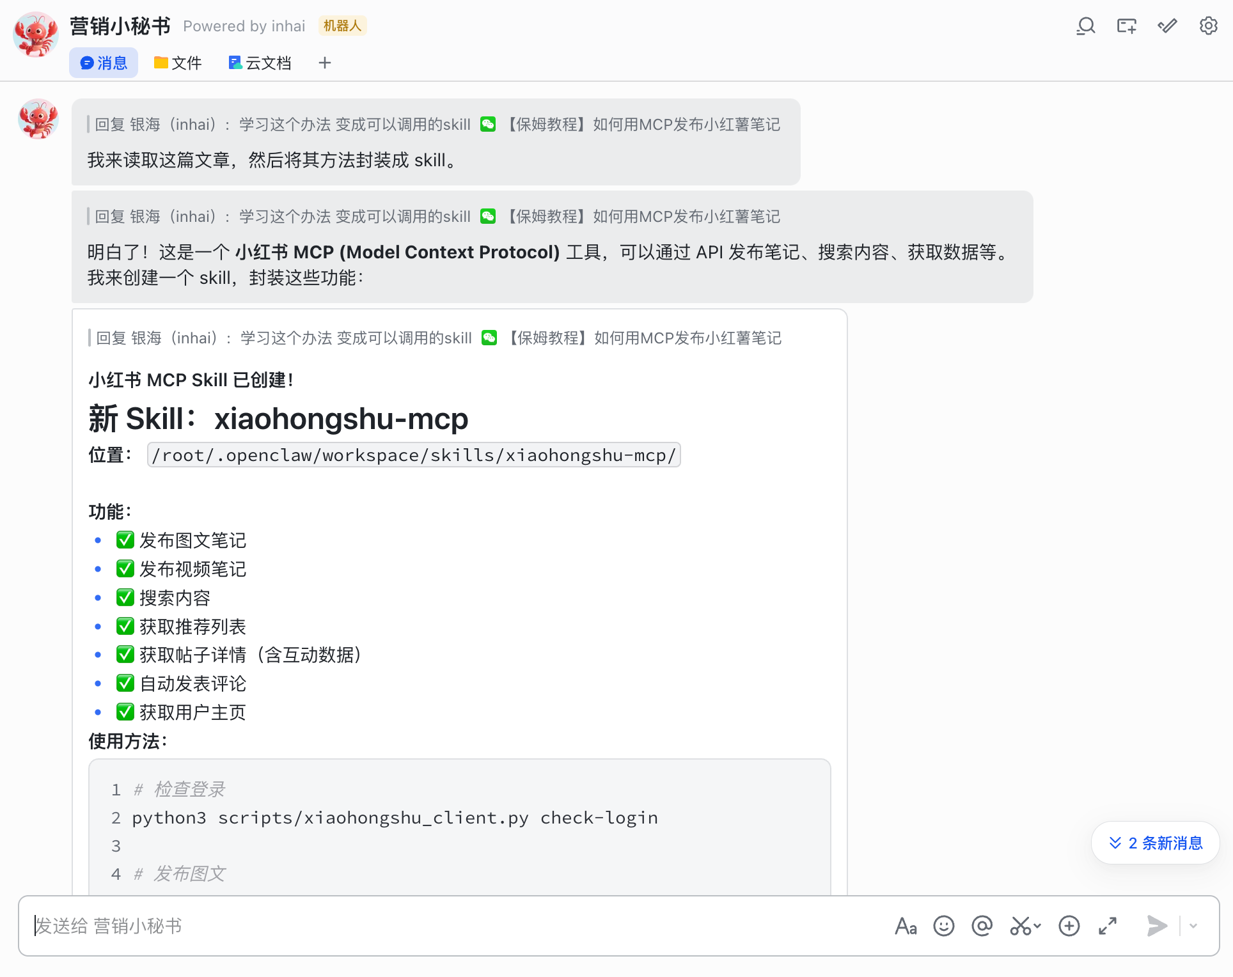Screen dimensions: 1233x977
Task: Click the create group chat icon
Action: pyautogui.click(x=1126, y=26)
